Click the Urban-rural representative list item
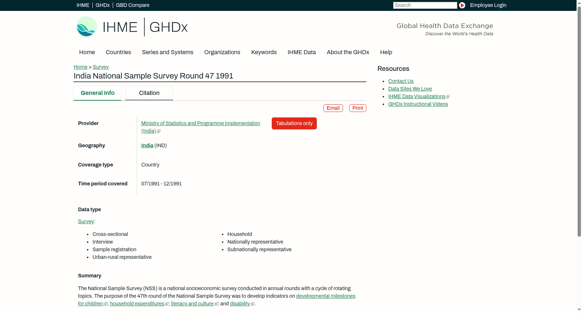The image size is (582, 313). click(122, 257)
